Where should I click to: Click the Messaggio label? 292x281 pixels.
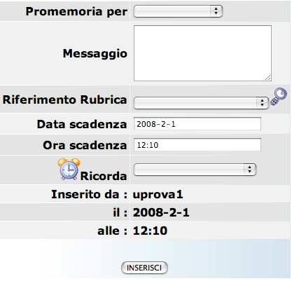95,54
